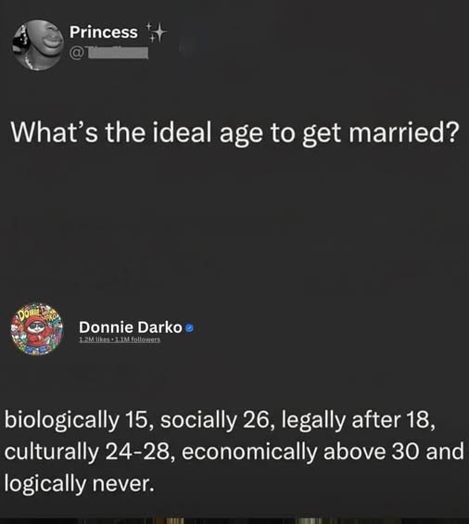Click the blue verified badge
The height and width of the screenshot is (524, 469).
coord(189,328)
